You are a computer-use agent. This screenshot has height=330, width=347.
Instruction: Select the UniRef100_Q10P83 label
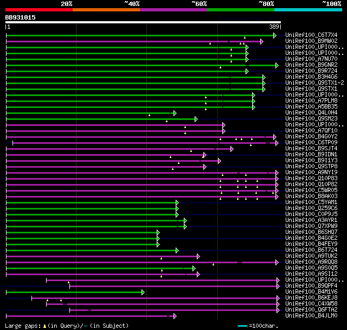click(311, 178)
